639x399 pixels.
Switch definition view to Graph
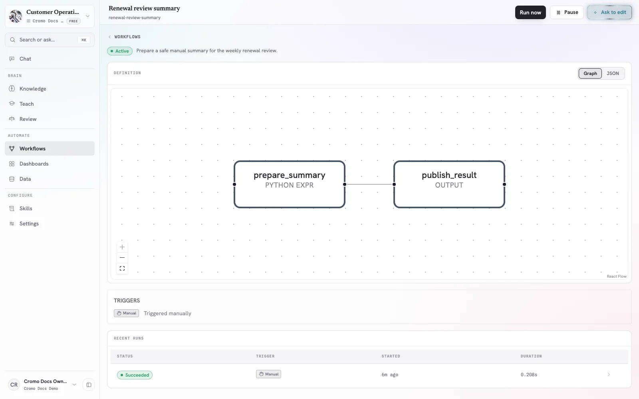tap(590, 73)
